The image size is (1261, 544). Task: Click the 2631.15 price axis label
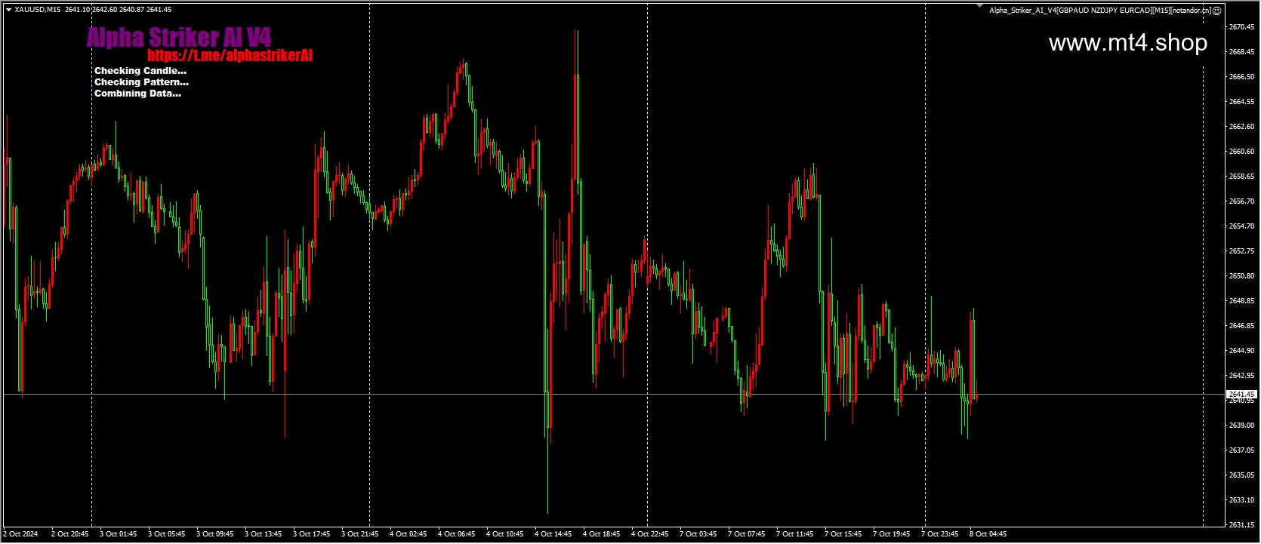pos(1241,525)
